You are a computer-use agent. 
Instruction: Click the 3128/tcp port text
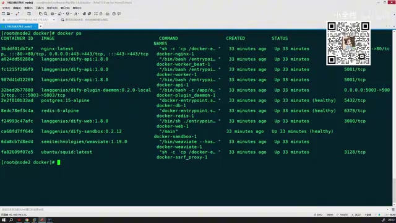click(x=355, y=152)
